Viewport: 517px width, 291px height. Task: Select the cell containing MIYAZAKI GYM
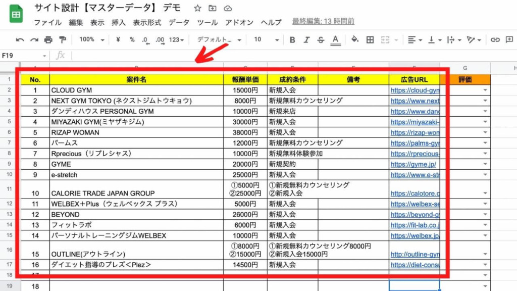click(x=136, y=122)
